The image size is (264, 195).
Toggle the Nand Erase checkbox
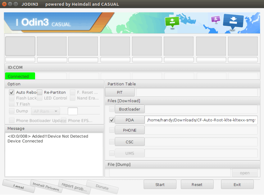coord(73,98)
